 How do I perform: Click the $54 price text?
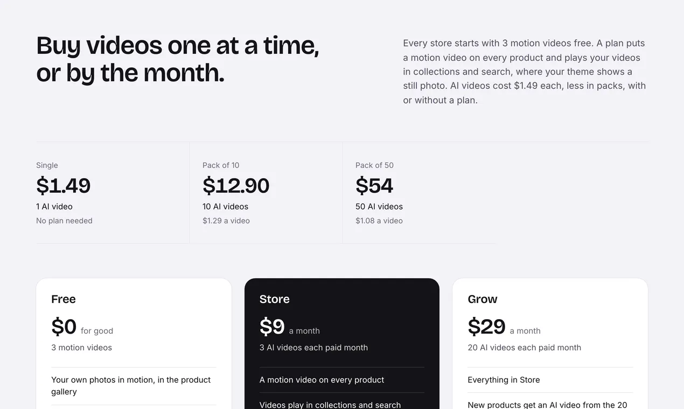tap(374, 186)
